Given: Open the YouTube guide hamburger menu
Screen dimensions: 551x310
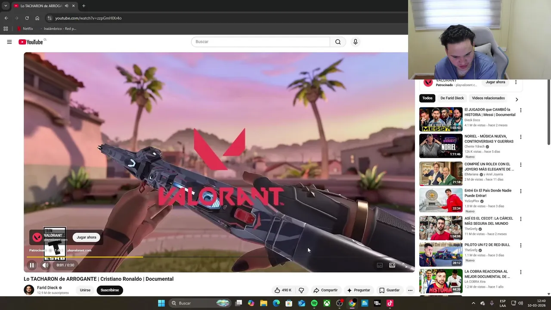Looking at the screenshot, I should [x=9, y=42].
